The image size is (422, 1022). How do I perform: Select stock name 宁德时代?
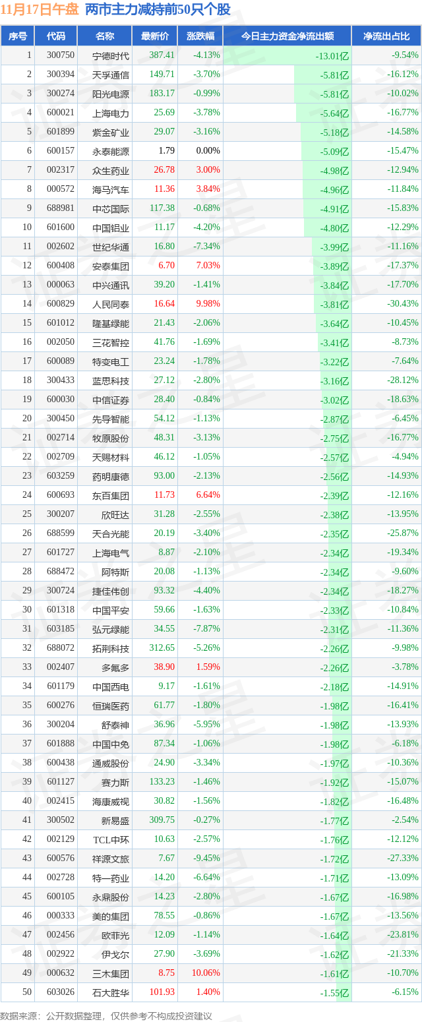click(111, 55)
